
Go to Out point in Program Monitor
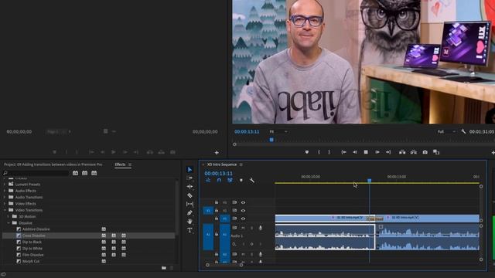(x=388, y=152)
